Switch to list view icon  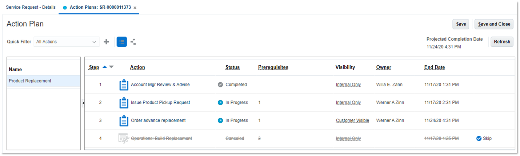122,42
